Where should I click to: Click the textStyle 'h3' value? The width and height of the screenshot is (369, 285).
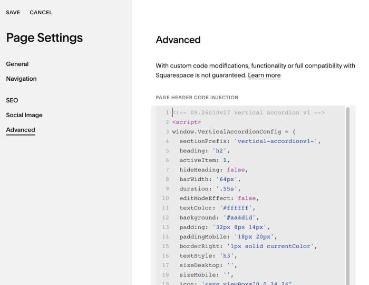pos(227,256)
